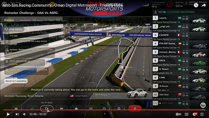This screenshot has height=118, width=209.
Task: Click the '10 PLAYER(S) HAVE ENTERED' text
Action: 181,12
